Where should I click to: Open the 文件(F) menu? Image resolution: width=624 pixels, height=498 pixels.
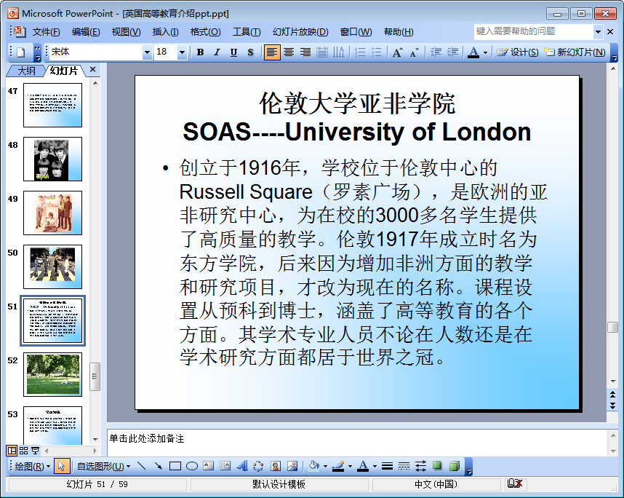(46, 32)
